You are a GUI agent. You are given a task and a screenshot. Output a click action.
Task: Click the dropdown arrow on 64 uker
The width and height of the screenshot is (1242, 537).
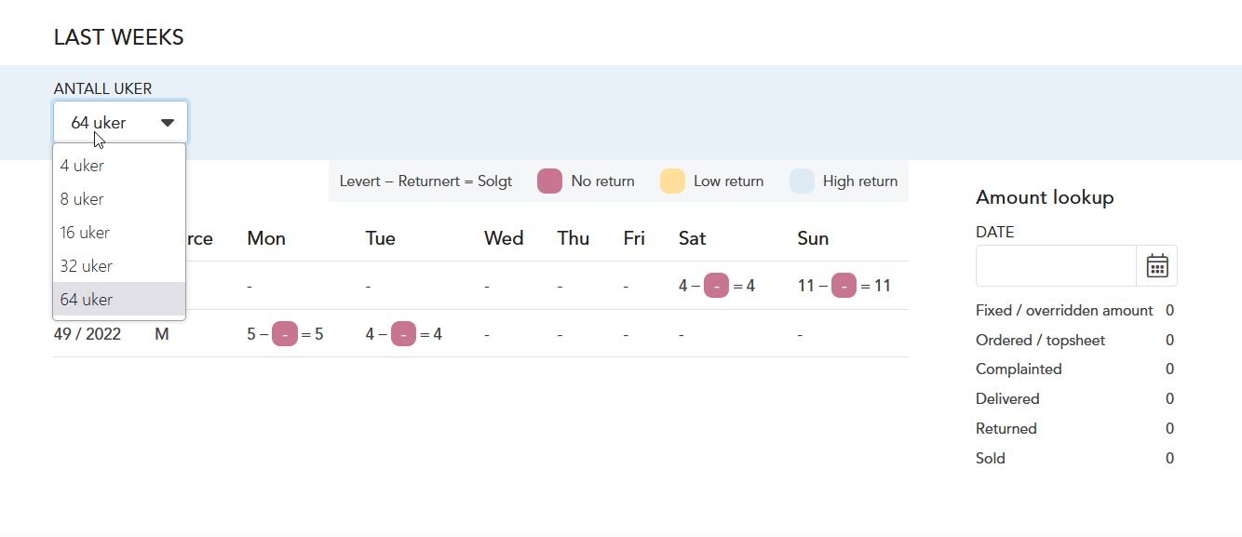tap(168, 123)
